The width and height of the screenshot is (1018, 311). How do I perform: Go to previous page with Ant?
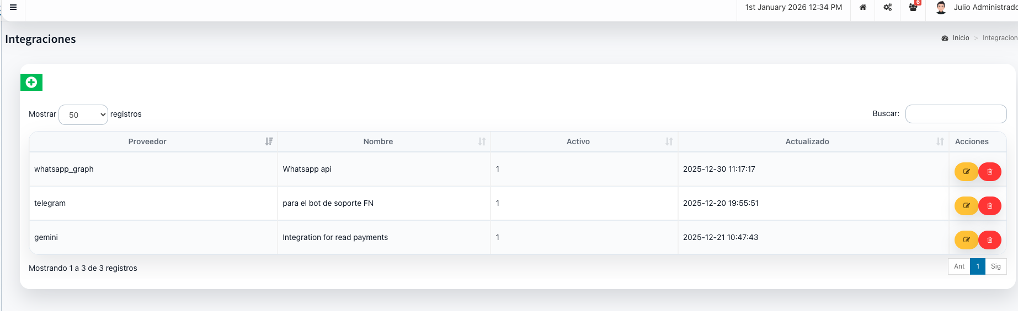pos(959,266)
